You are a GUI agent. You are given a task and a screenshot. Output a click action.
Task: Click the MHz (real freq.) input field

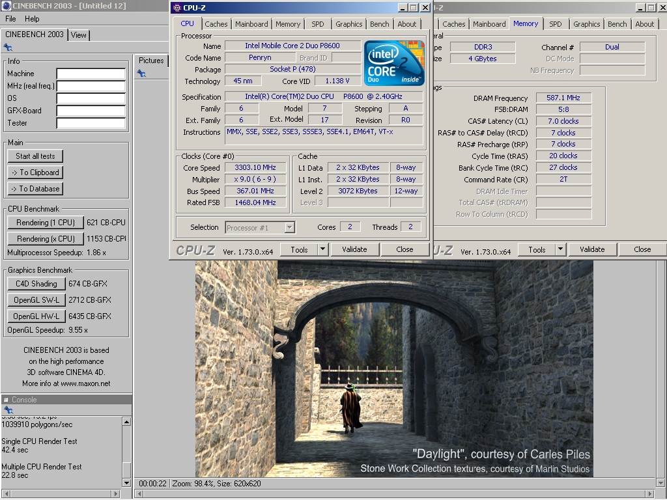[91, 87]
